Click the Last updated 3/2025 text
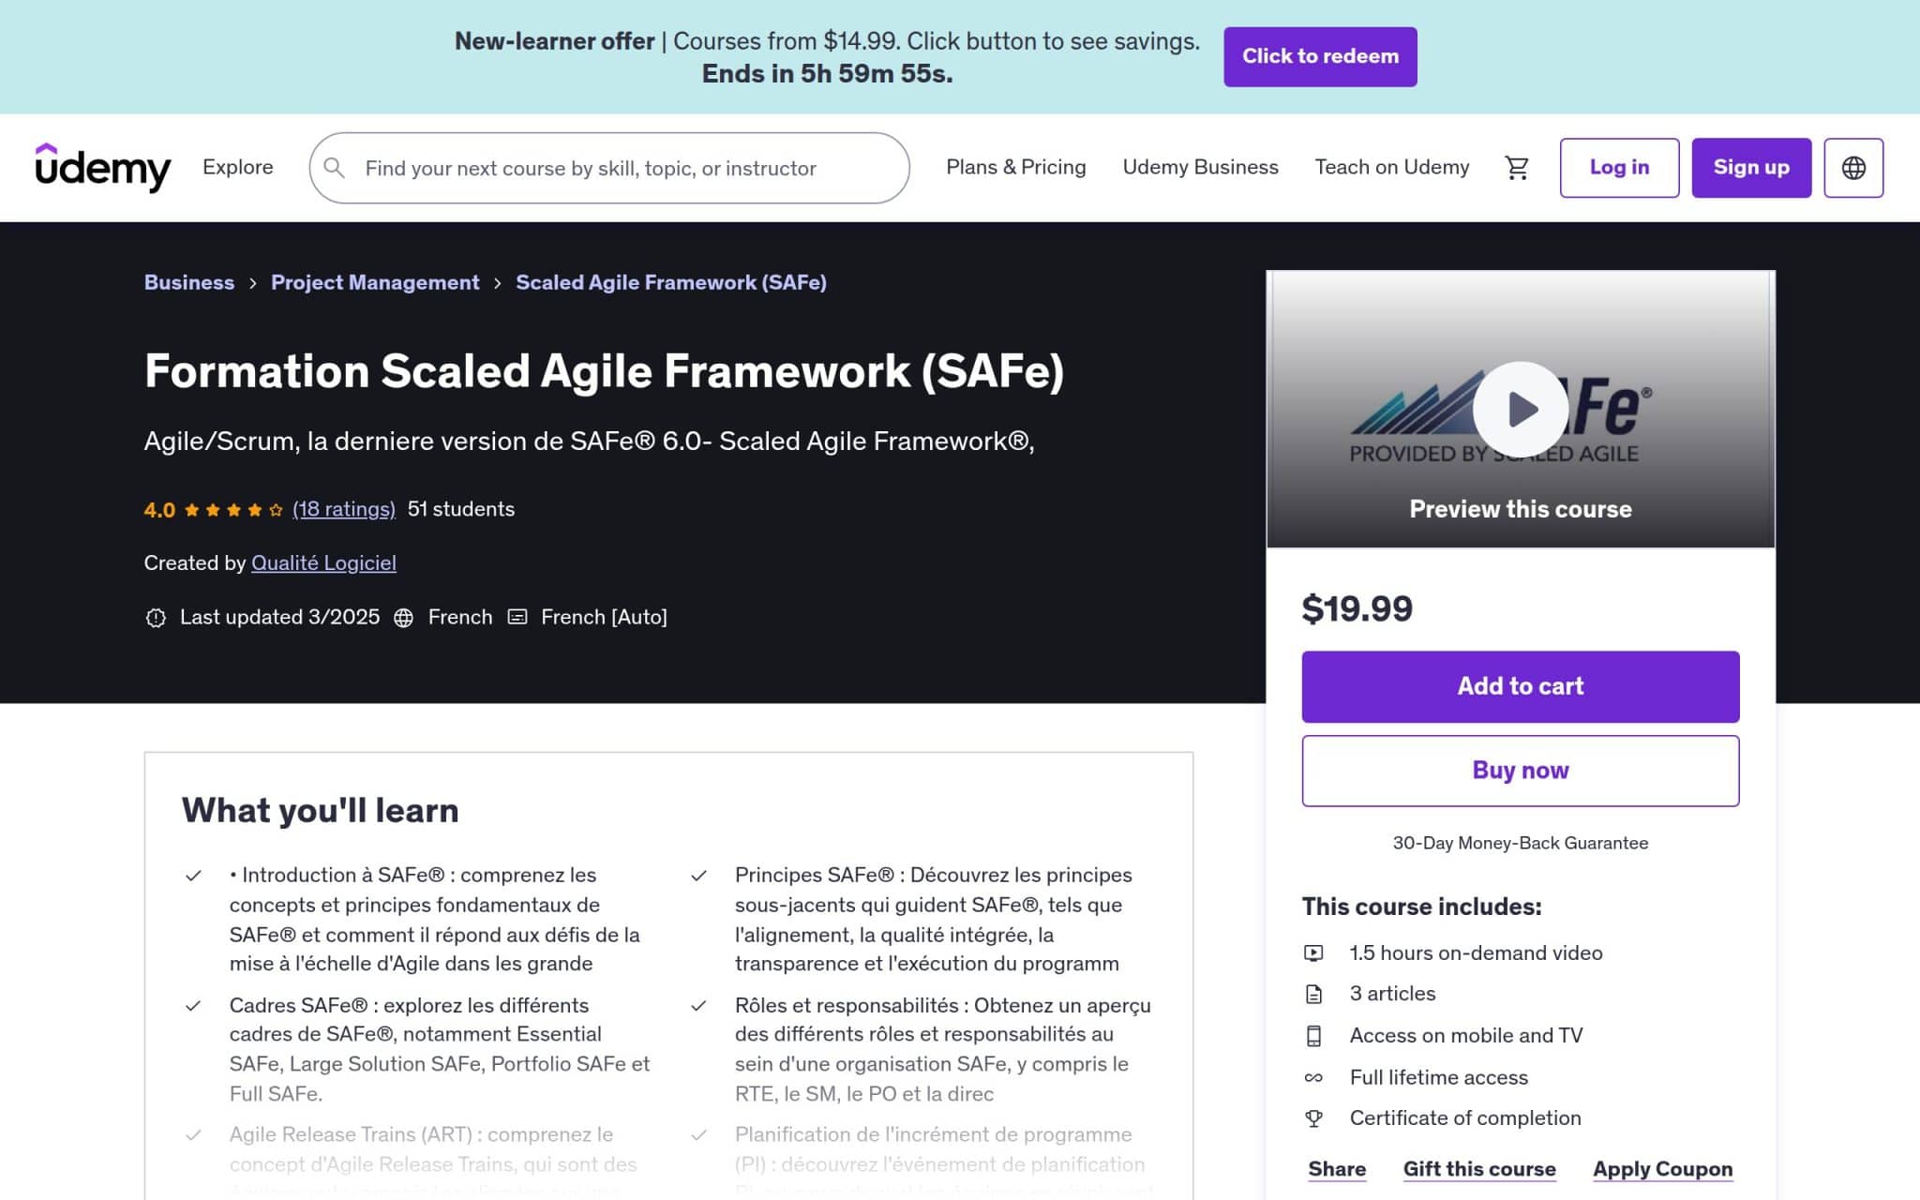The image size is (1920, 1200). point(279,617)
